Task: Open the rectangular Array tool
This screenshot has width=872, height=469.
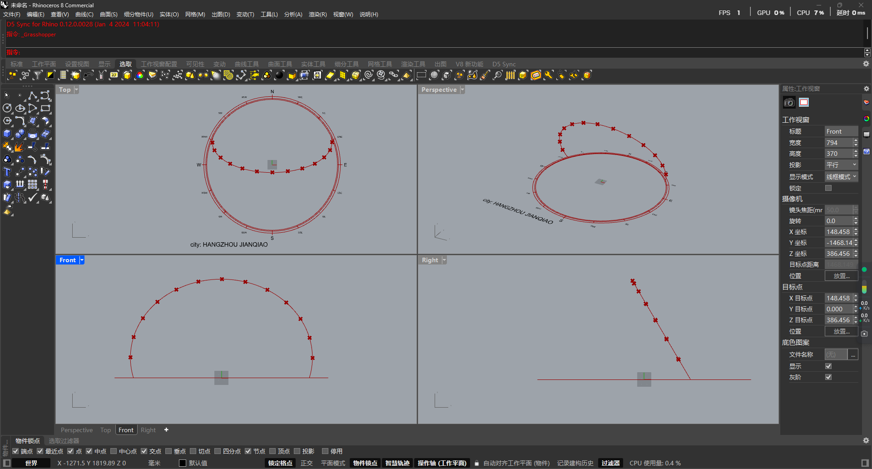Action: 33,185
